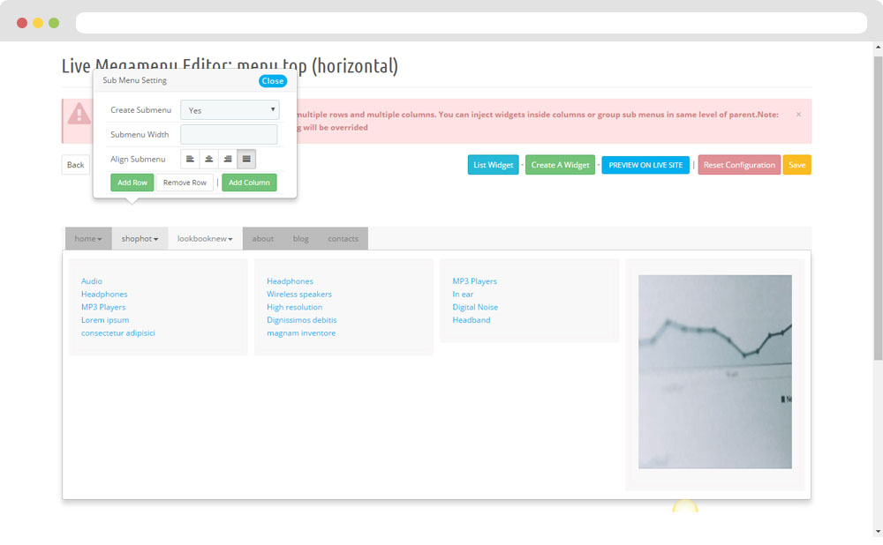Expand the lookbooknew menu item
The image size is (883, 545).
coord(205,238)
